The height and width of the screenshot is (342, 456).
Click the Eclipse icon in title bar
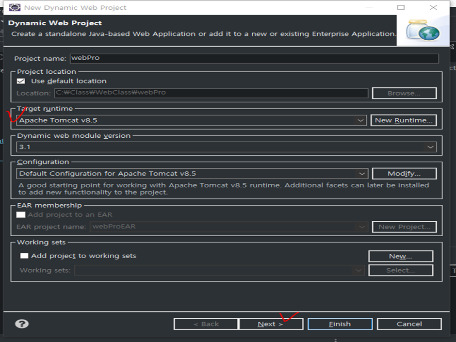coord(15,7)
